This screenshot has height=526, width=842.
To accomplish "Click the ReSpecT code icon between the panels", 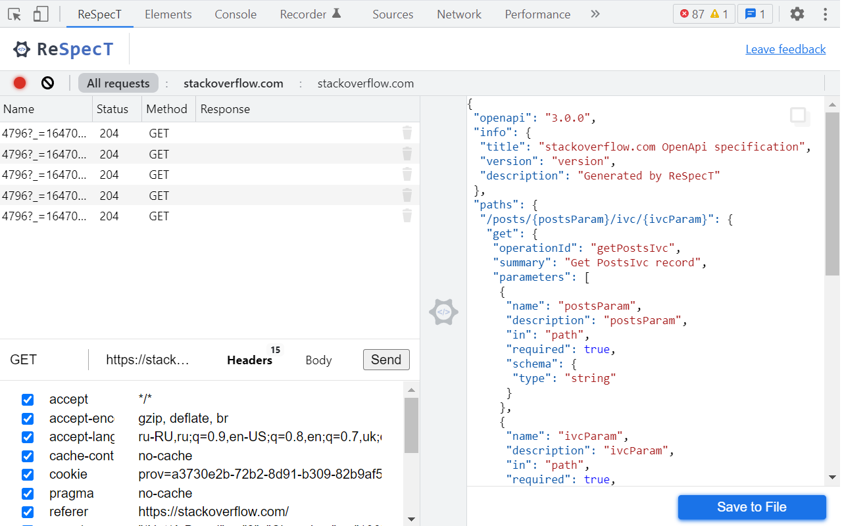I will click(443, 312).
